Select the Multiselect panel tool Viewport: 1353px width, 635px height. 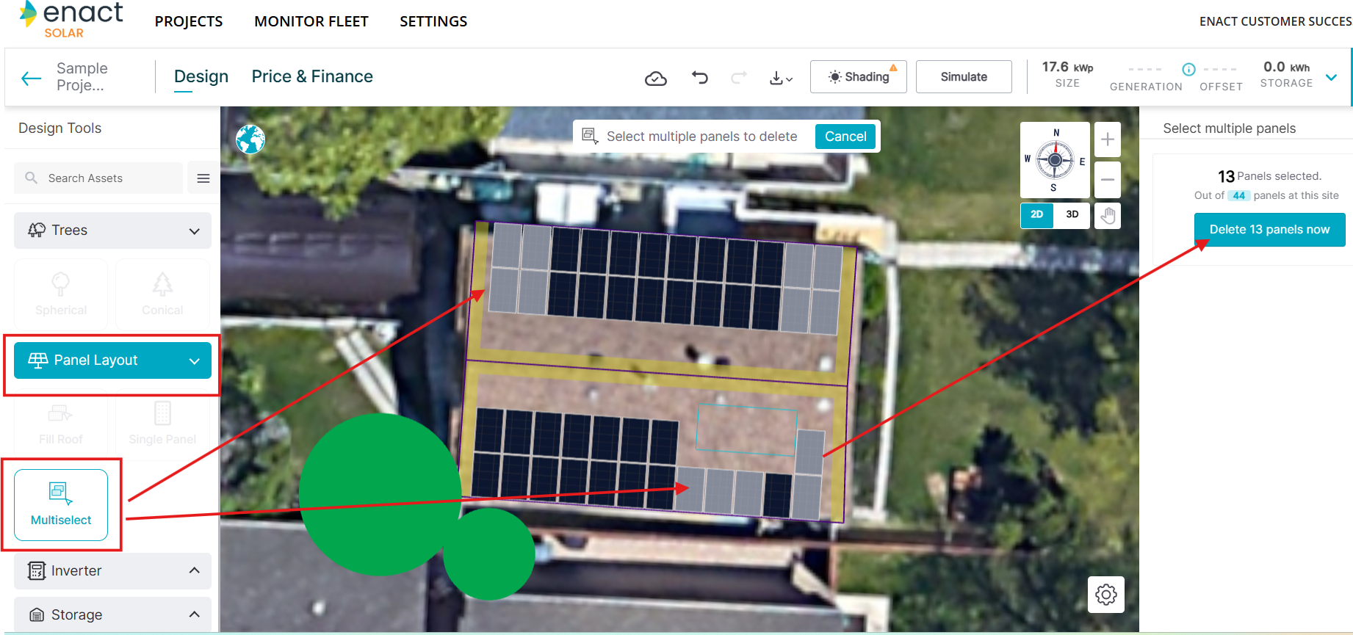point(61,505)
